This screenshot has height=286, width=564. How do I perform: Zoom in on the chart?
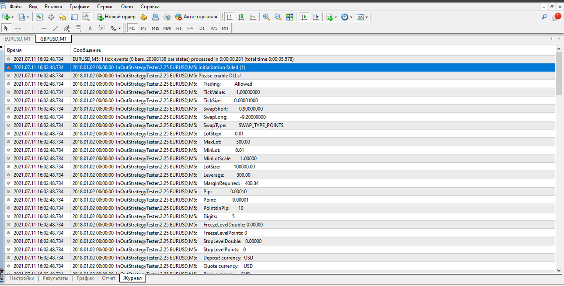pos(266,17)
